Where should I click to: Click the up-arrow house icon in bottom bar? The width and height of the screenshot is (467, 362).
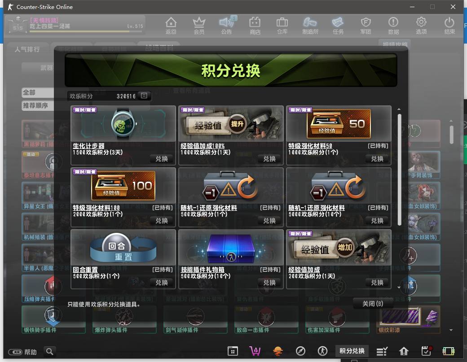coord(404,351)
